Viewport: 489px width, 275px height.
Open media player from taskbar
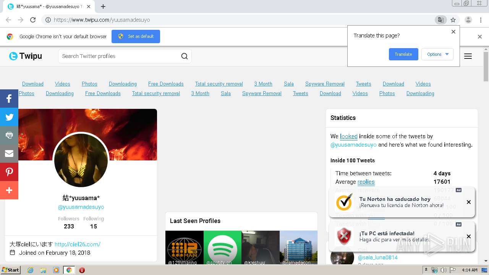point(56,270)
